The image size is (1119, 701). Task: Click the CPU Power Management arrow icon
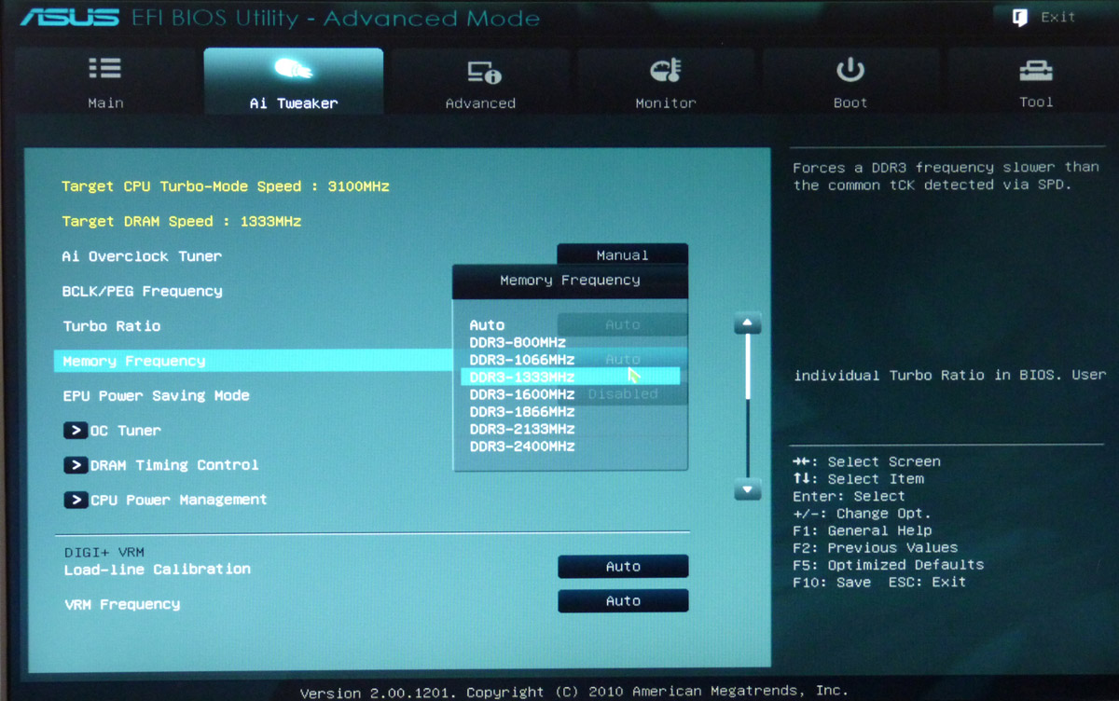click(76, 500)
